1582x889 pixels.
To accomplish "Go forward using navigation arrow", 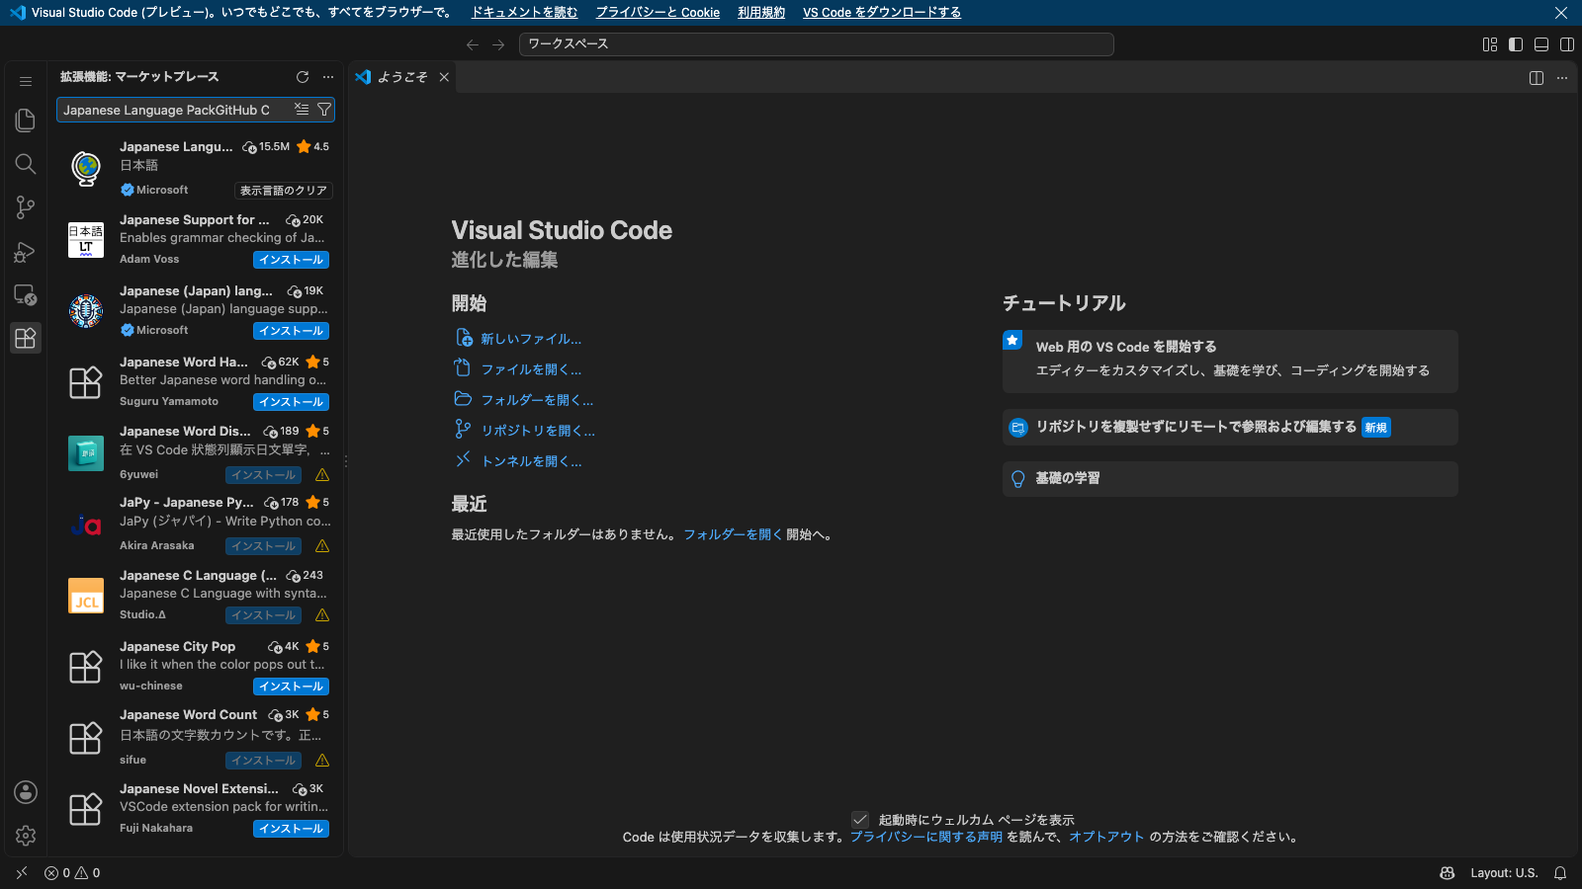I will (x=498, y=44).
